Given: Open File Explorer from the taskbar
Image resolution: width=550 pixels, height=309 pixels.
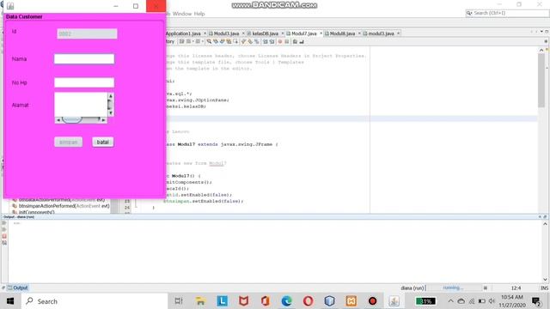Looking at the screenshot, I should 200,301.
